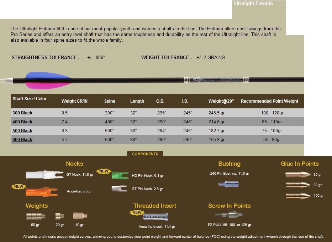332x242 pixels.
Task: Click the green HD Pin Nock image
Action: point(120,176)
